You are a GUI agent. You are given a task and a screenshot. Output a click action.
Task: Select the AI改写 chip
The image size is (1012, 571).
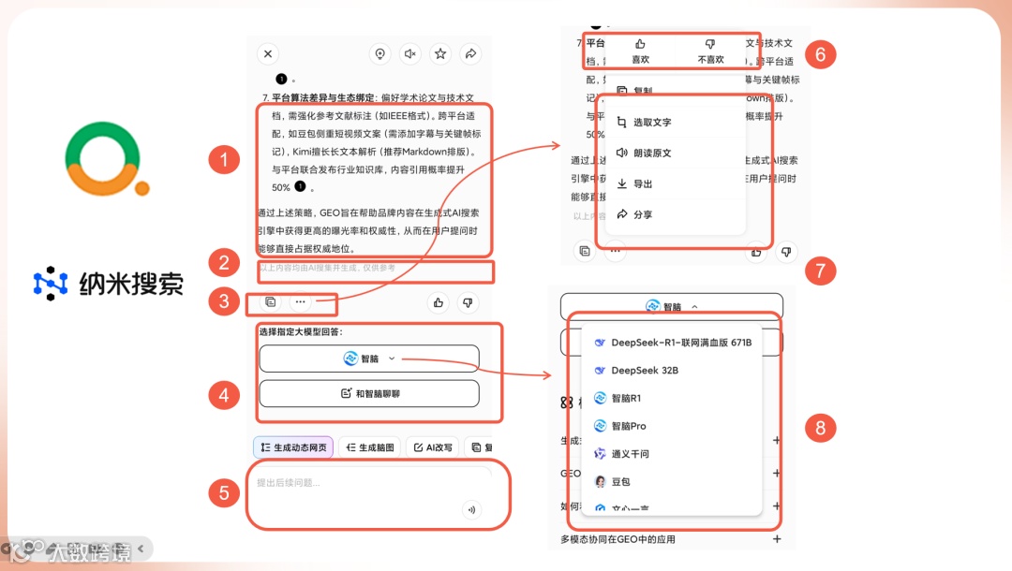pos(432,447)
